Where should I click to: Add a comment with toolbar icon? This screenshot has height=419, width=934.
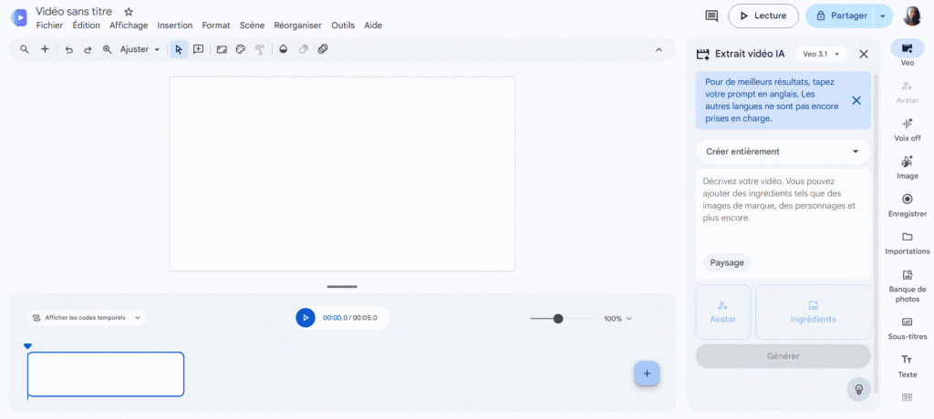pyautogui.click(x=198, y=50)
